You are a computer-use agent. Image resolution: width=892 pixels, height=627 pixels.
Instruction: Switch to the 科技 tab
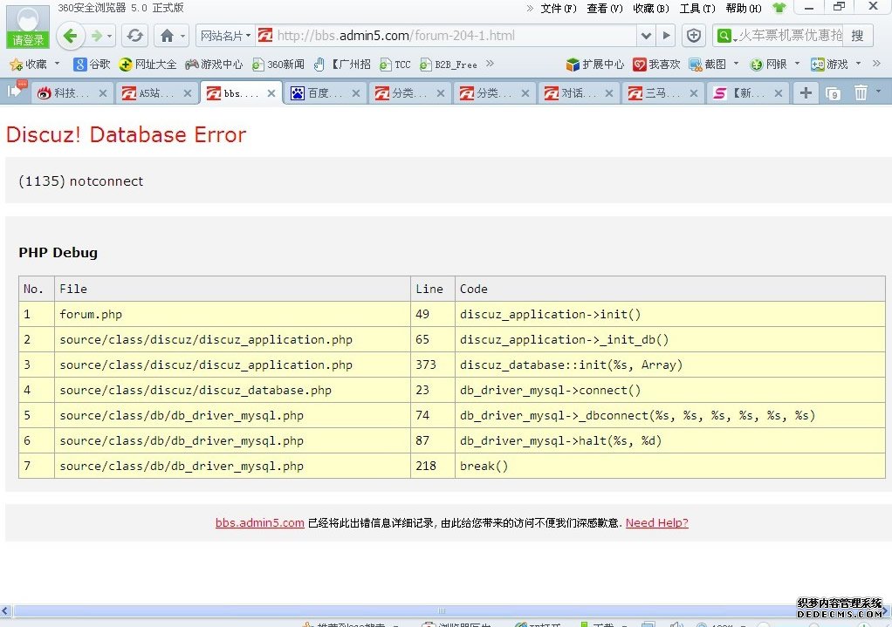(72, 92)
